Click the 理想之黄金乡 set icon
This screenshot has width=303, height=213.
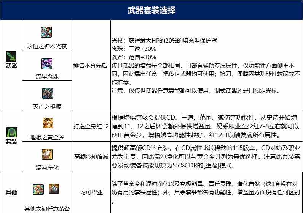coord(48,123)
